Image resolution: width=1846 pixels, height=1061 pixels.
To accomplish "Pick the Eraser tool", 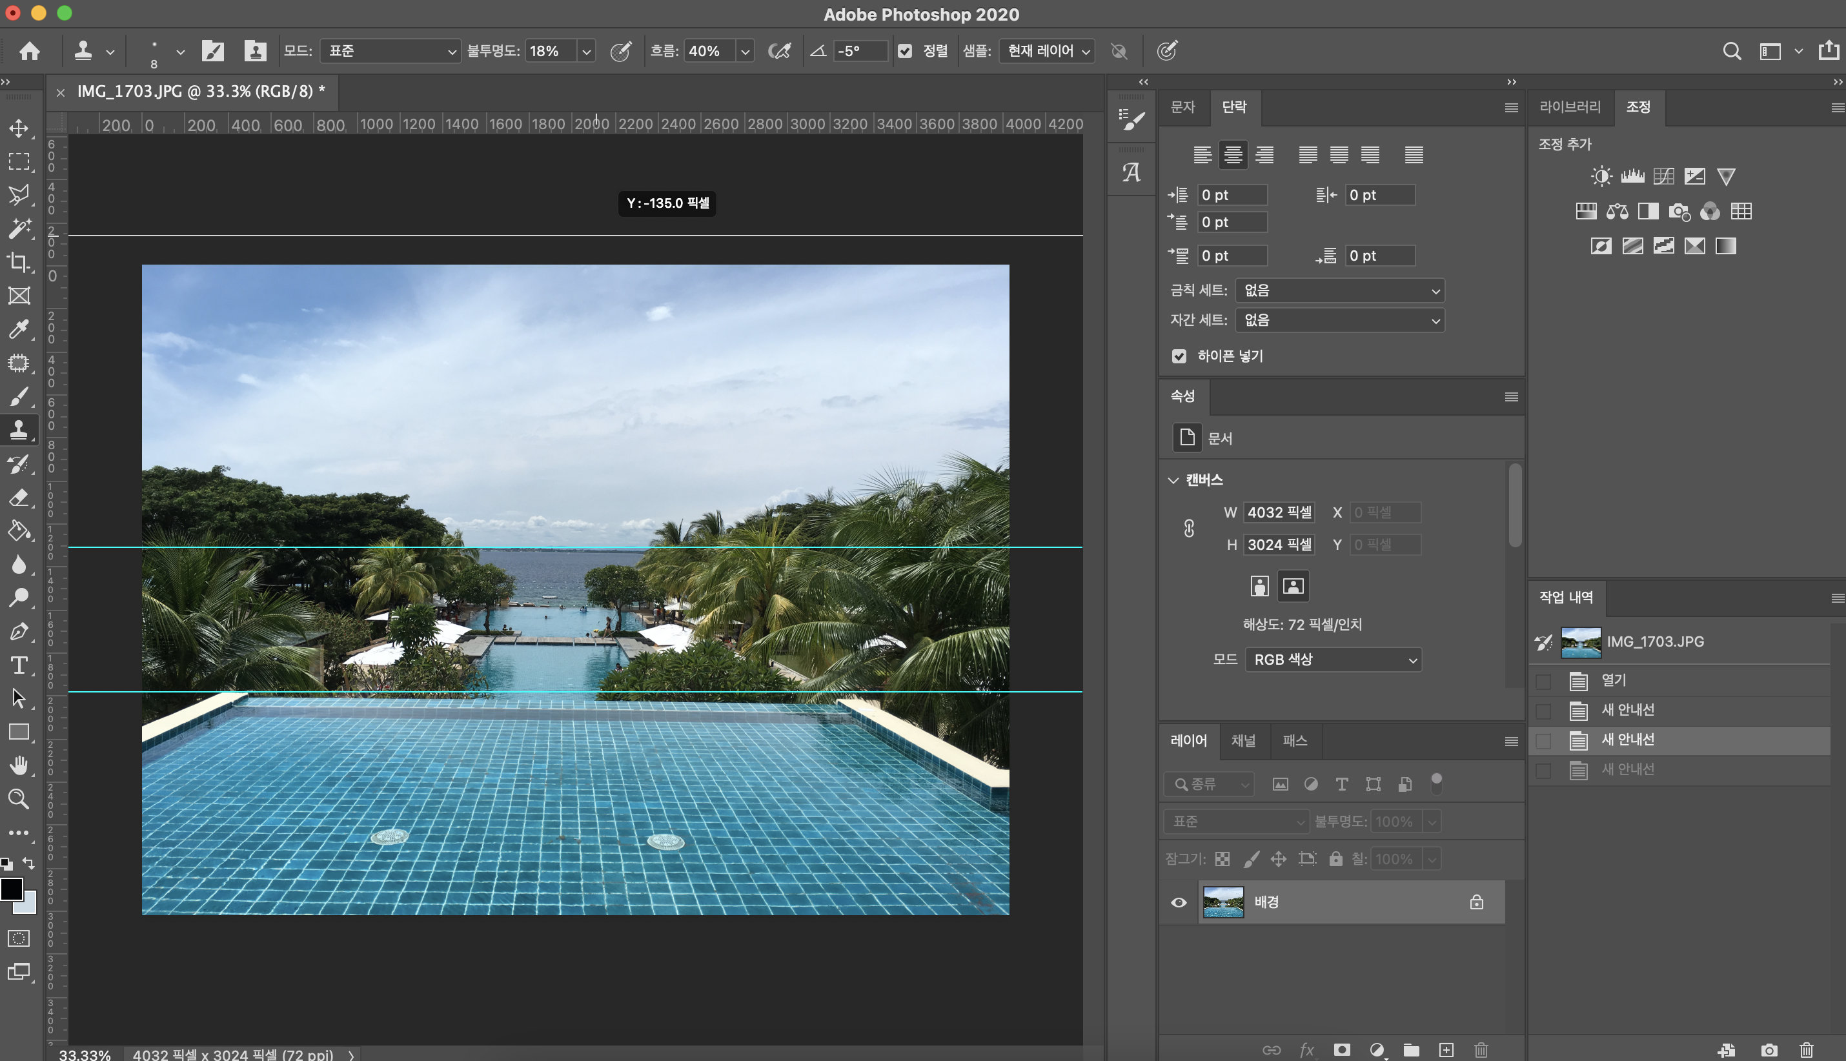I will [19, 498].
